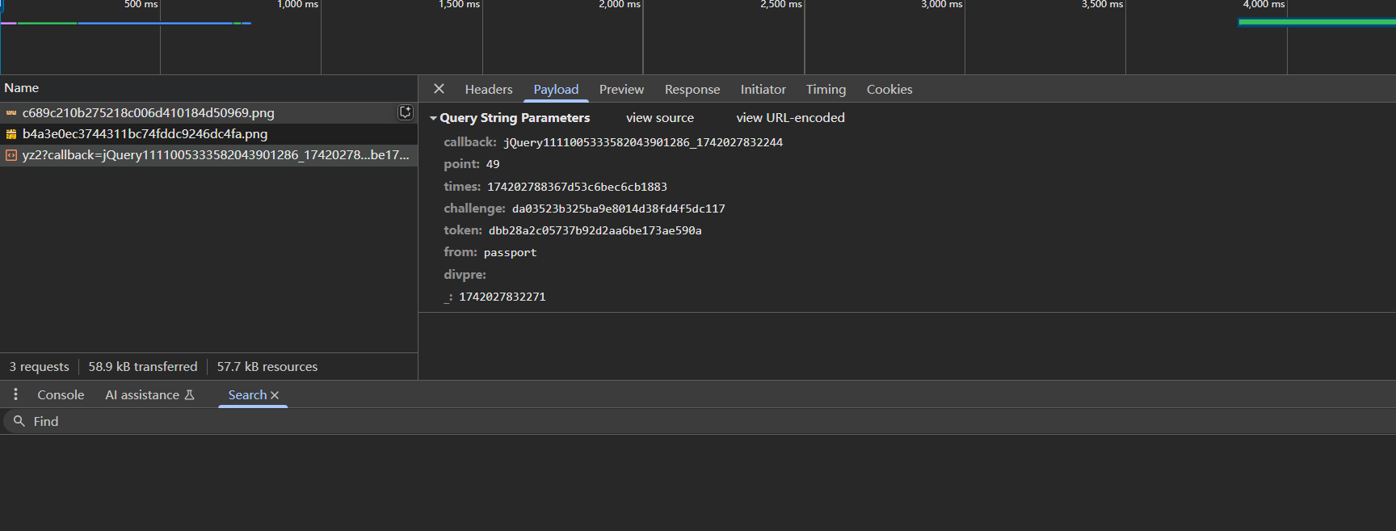The image size is (1396, 531).
Task: Click the magnifier icon in Find bar
Action: pos(19,421)
